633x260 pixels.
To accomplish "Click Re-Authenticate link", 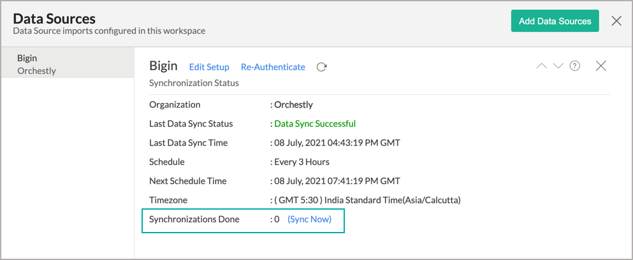I will (x=273, y=67).
